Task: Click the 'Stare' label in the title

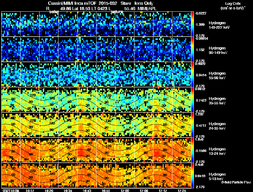Action: coord(126,3)
